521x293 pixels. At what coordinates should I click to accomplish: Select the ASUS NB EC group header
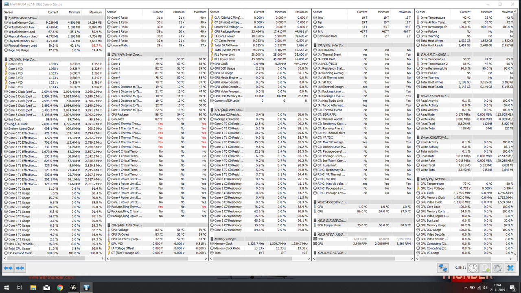point(363,234)
